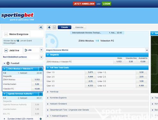The height and width of the screenshot is (120, 158).
Task: Open Nach Beliebtheit sortieren dropdown
Action: (x=41, y=57)
